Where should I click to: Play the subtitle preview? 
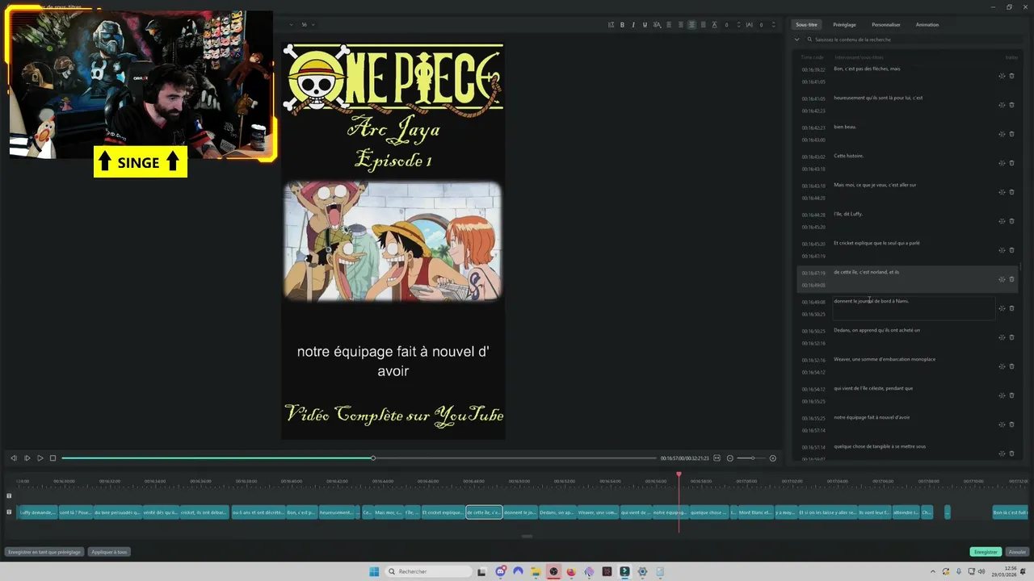40,458
